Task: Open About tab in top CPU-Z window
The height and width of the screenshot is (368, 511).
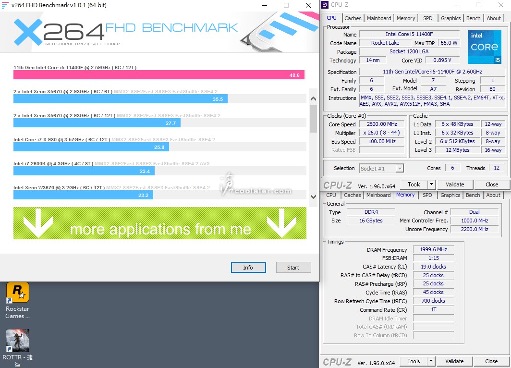Action: click(x=494, y=18)
